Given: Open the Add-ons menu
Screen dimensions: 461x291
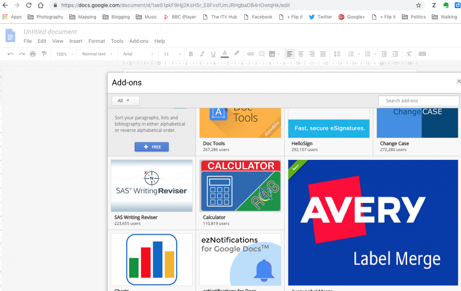Looking at the screenshot, I should point(139,41).
